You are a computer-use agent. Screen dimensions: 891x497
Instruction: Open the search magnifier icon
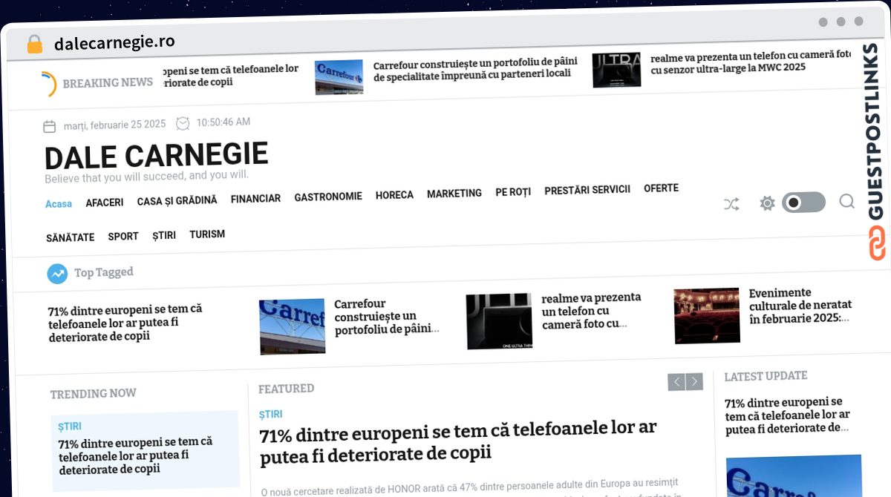[847, 201]
